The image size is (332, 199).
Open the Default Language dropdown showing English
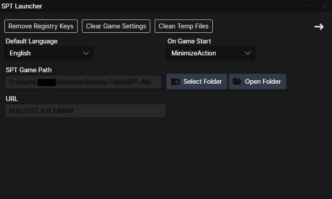click(49, 53)
